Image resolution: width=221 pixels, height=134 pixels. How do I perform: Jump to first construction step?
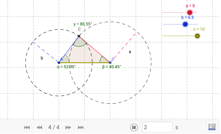[27, 127]
